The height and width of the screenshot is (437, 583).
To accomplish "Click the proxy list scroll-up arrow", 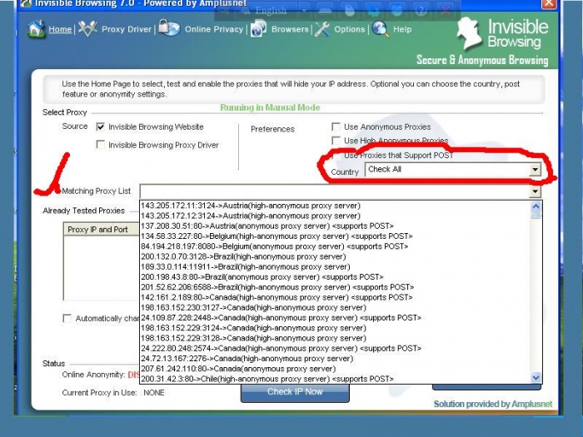I will 536,206.
